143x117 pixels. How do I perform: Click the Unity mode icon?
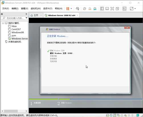(117, 8)
